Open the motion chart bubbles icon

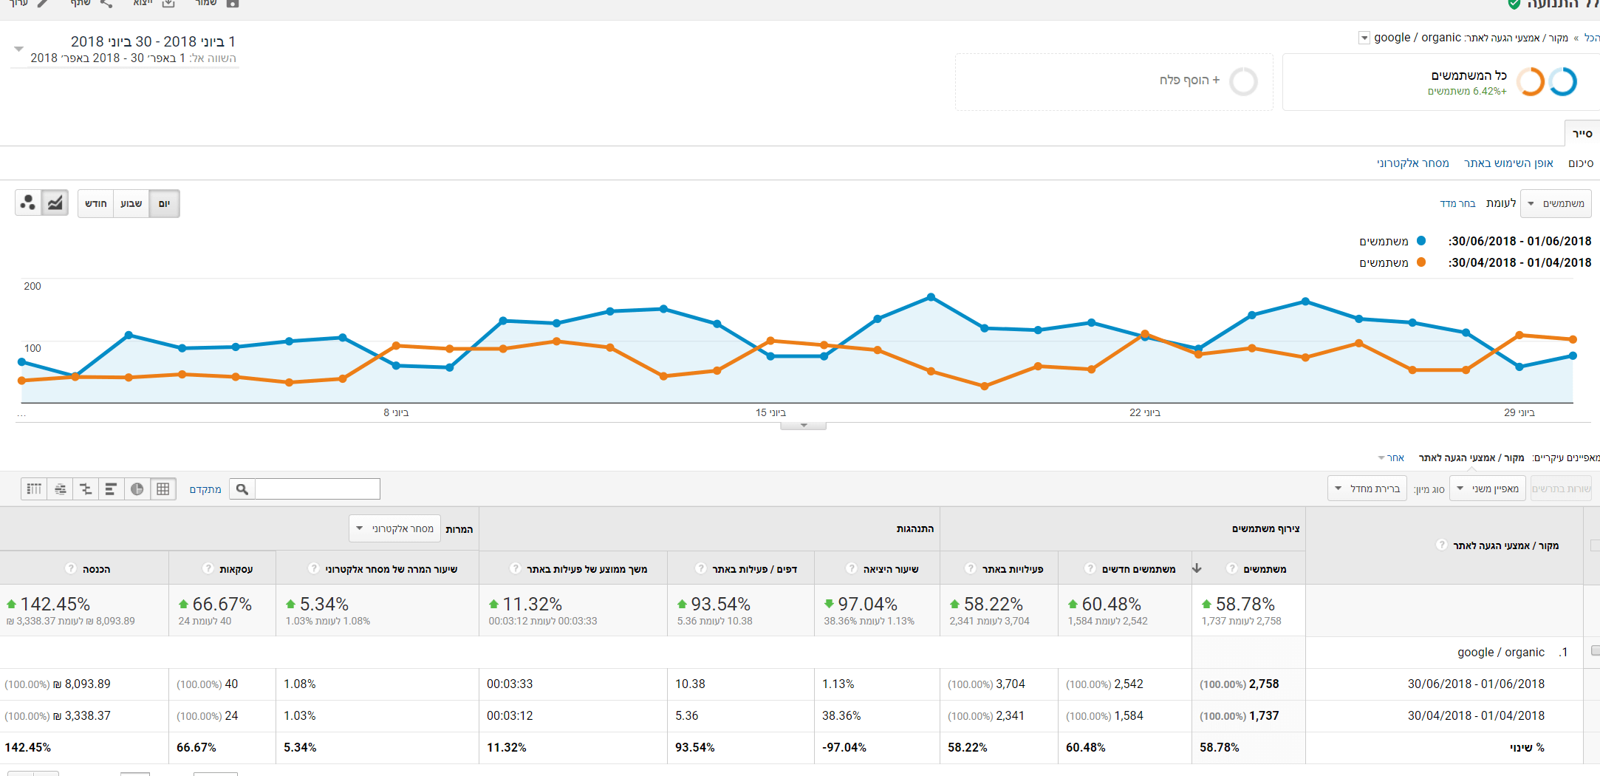[x=28, y=202]
